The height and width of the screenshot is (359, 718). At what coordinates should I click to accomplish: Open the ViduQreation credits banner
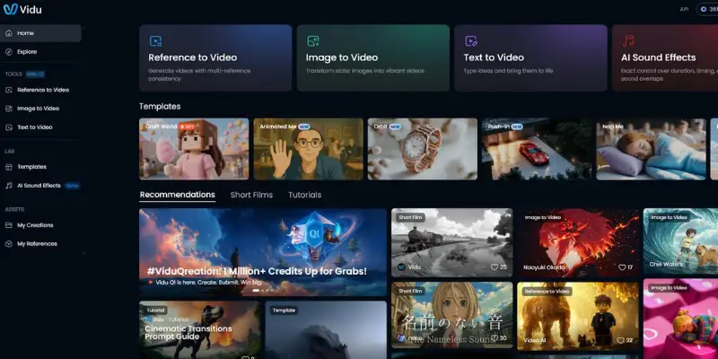point(263,252)
